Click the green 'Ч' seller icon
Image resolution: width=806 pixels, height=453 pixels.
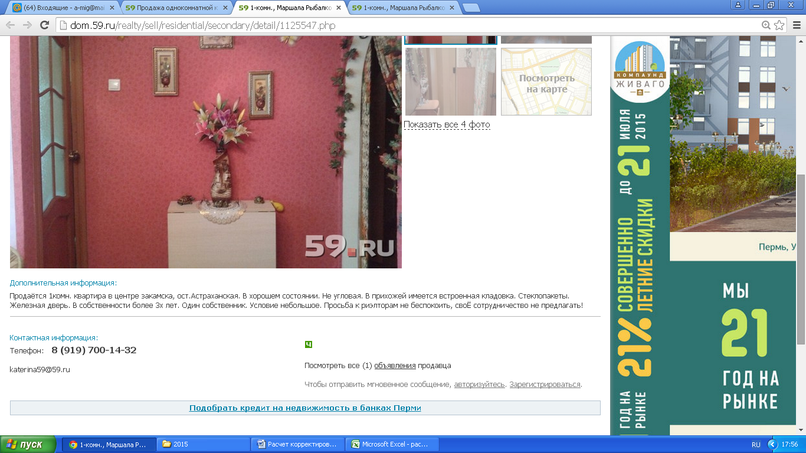308,344
